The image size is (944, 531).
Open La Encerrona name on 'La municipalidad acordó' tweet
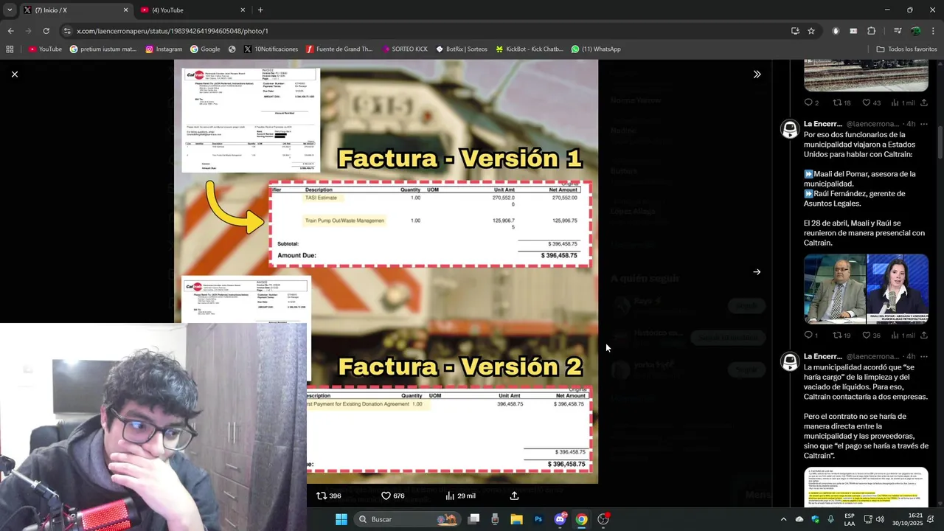tap(823, 356)
